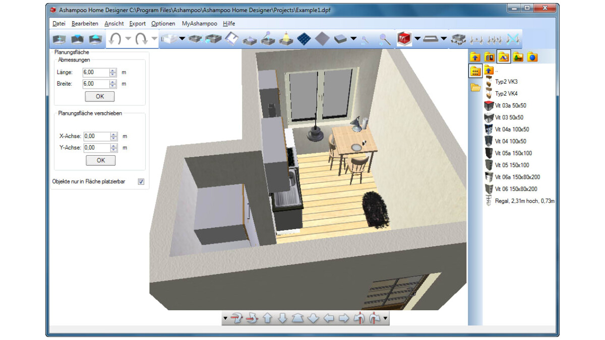The height and width of the screenshot is (340, 605).
Task: Click the blue grid floor icon
Action: 304,39
